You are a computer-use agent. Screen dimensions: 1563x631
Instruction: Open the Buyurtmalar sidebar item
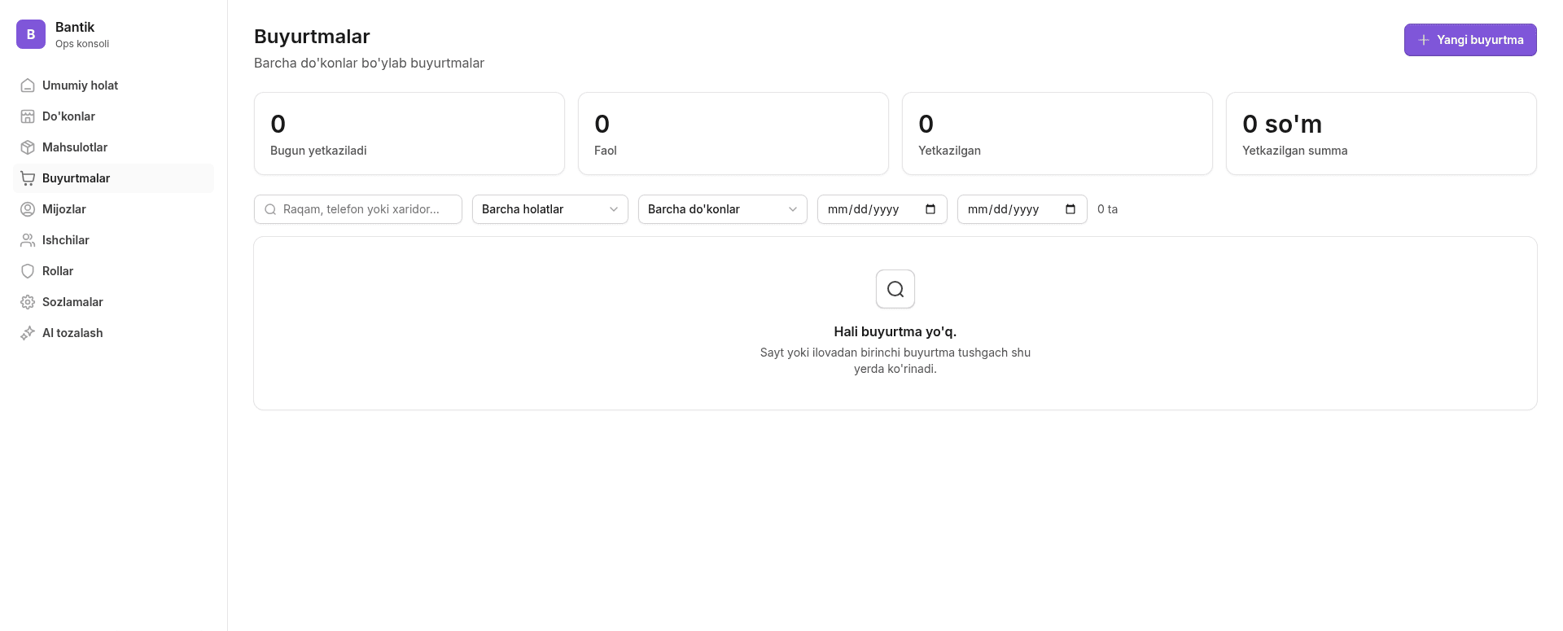pyautogui.click(x=114, y=178)
